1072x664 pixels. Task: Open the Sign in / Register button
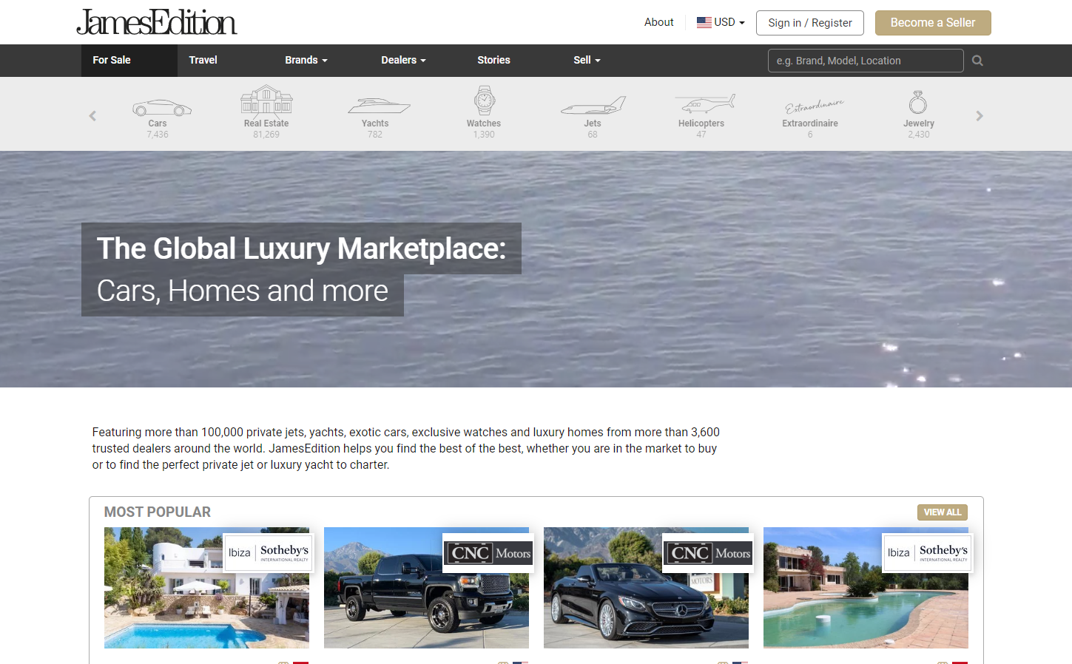[x=810, y=23]
